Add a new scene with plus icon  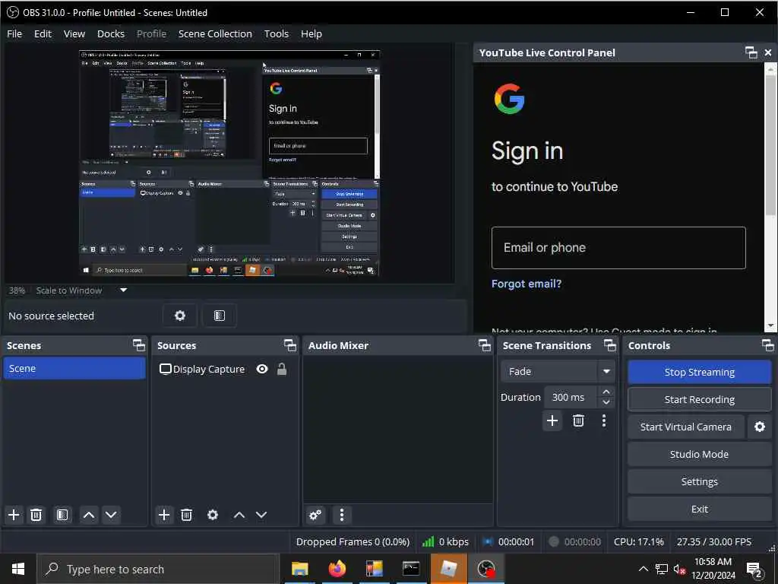pyautogui.click(x=14, y=515)
